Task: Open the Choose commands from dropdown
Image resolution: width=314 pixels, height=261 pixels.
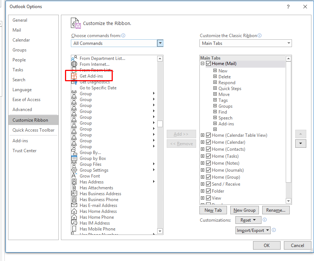Action: [x=160, y=43]
